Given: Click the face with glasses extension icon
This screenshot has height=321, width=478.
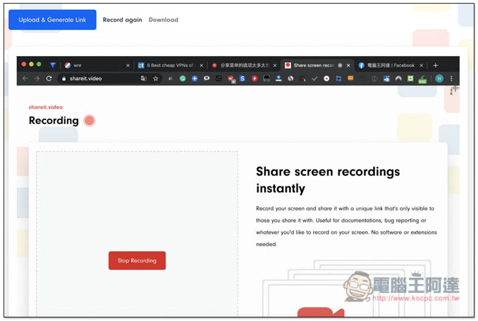Looking at the screenshot, I should click(x=266, y=79).
